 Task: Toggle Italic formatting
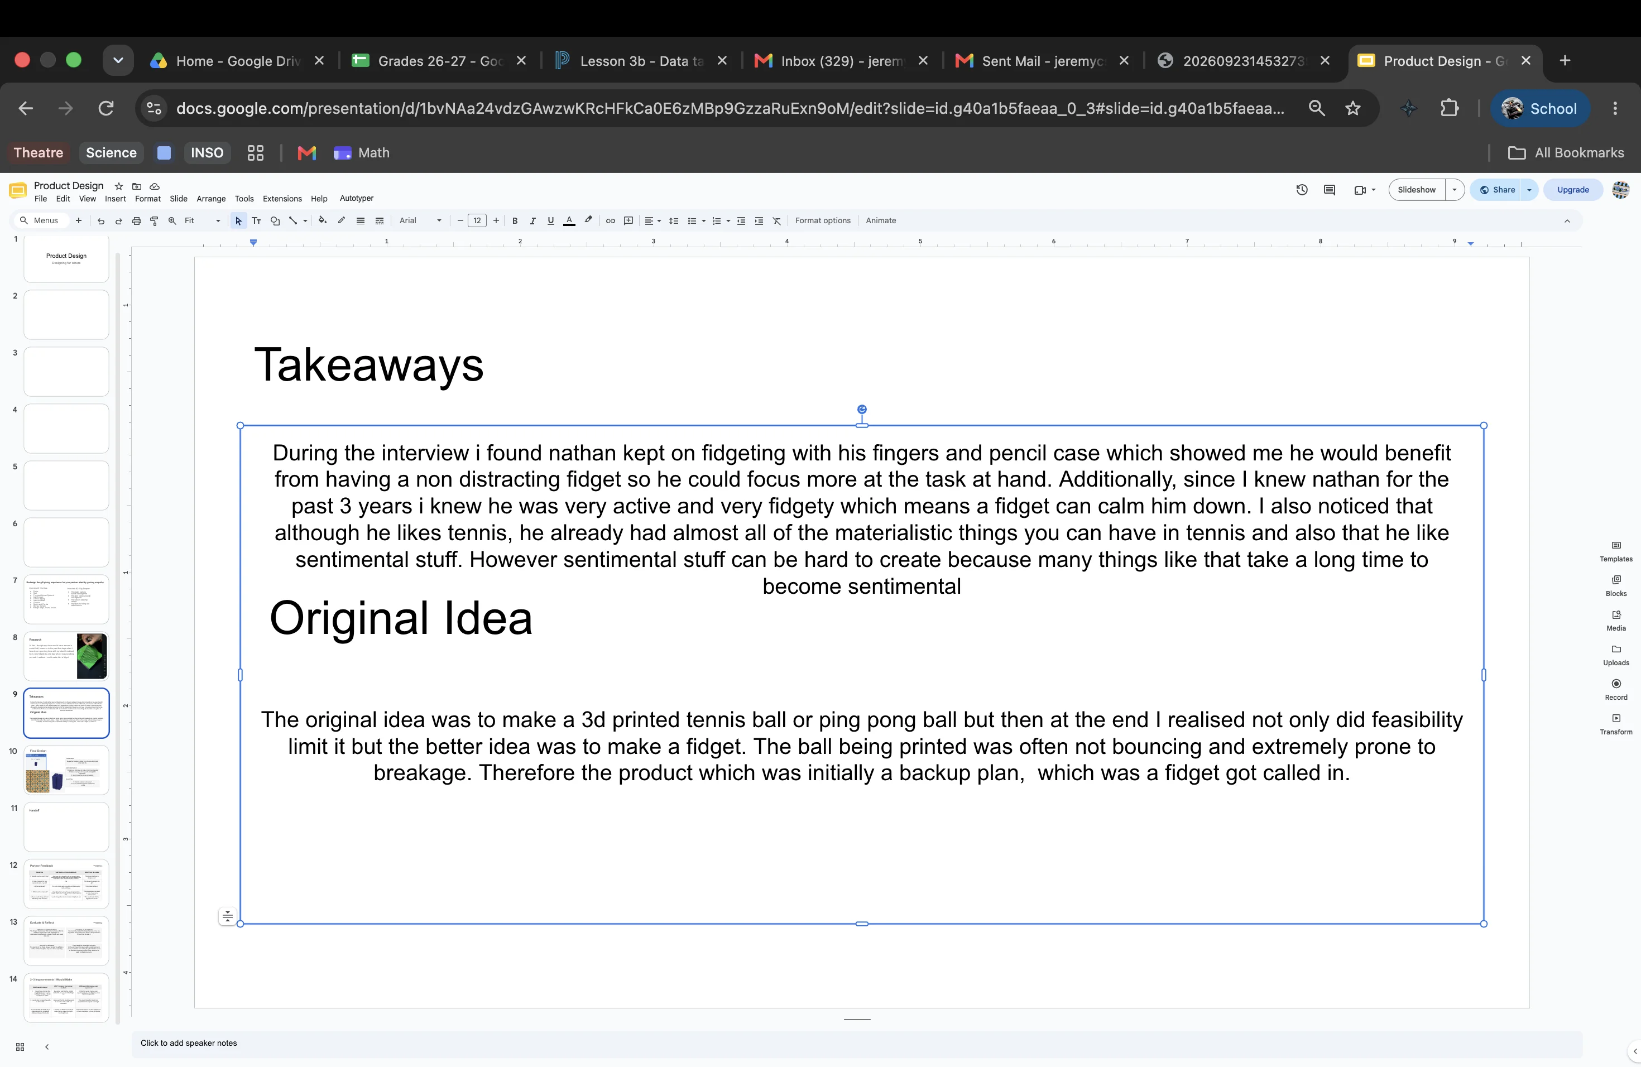[x=533, y=221]
